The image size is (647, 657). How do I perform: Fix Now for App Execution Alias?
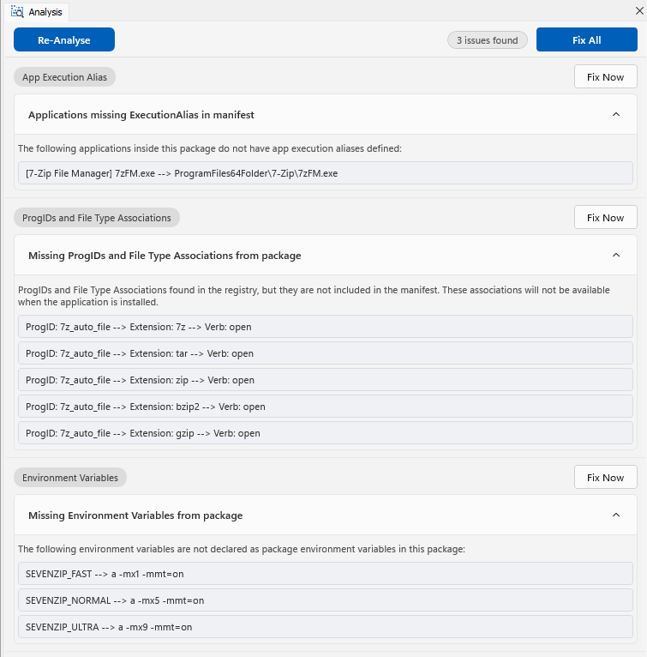click(606, 76)
